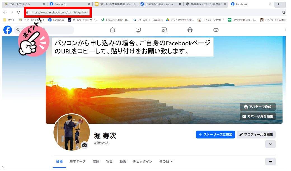Open the Groups icon in navigation
Screen dimensions: 291x171
(190, 30)
